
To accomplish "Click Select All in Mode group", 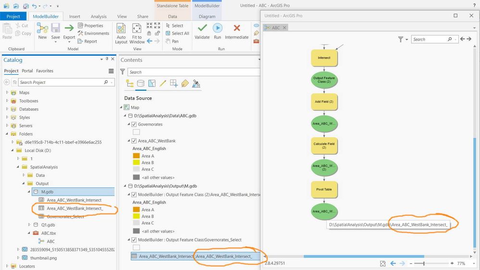I will point(178,33).
